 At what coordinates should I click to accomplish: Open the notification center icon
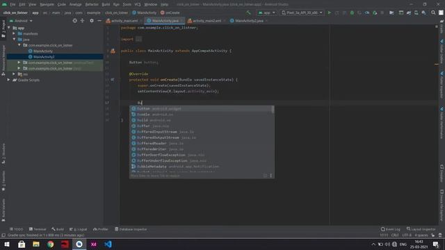[436, 244]
